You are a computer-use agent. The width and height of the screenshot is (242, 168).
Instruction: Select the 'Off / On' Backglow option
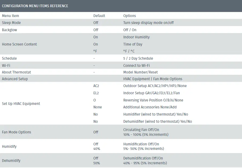130,30
